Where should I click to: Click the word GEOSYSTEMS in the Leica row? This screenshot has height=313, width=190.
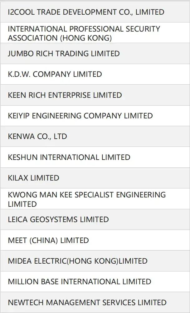pos(54,220)
